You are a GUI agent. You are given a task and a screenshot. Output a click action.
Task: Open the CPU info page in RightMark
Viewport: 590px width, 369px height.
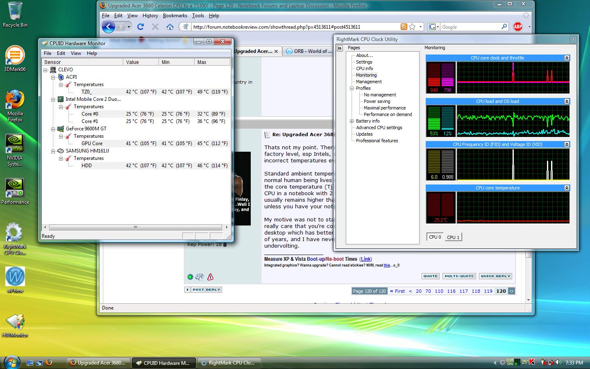pyautogui.click(x=364, y=68)
